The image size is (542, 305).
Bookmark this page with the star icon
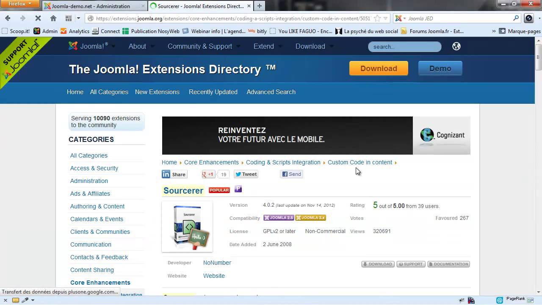(x=377, y=18)
